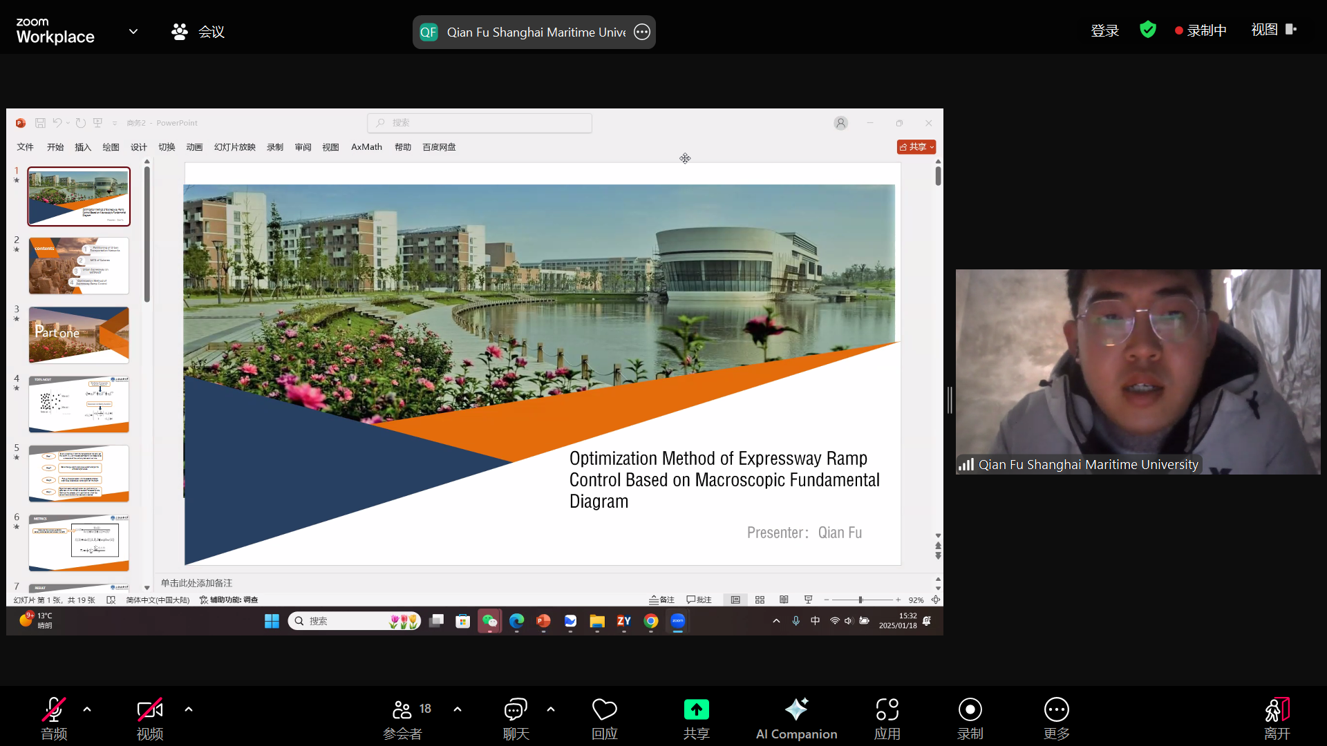Open WeChat from the taskbar
The height and width of the screenshot is (746, 1327).
click(489, 621)
